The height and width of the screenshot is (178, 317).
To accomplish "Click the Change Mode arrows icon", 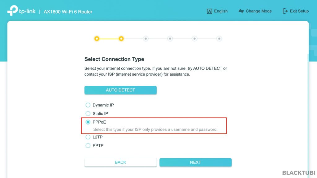I will click(241, 11).
